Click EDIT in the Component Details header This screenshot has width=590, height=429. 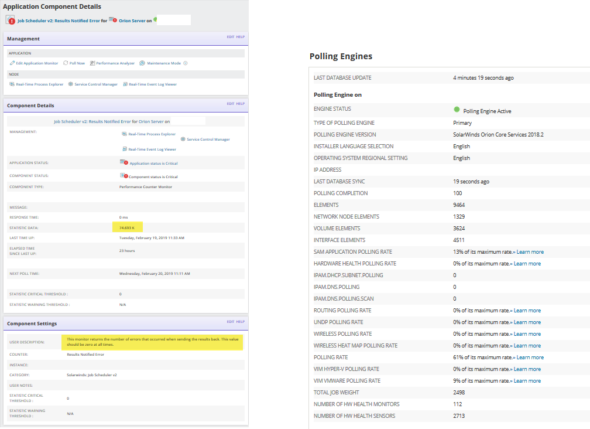[x=230, y=104]
